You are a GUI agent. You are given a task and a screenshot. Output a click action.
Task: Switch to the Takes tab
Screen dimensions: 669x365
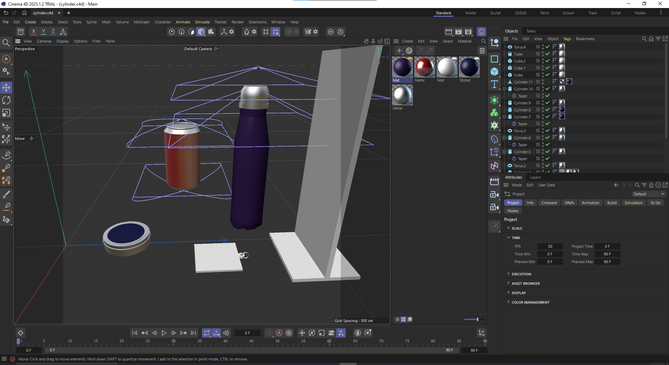[x=531, y=31]
